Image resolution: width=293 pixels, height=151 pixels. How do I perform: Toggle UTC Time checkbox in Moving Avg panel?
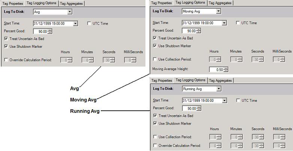click(238, 23)
